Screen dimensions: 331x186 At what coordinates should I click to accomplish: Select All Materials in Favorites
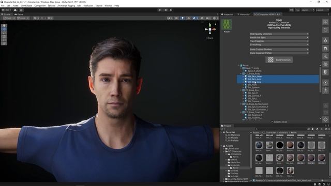[234, 135]
